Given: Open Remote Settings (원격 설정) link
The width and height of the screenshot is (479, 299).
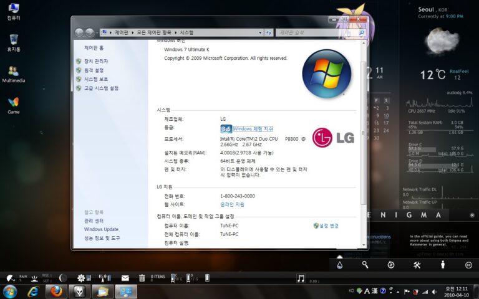Looking at the screenshot, I should point(94,70).
